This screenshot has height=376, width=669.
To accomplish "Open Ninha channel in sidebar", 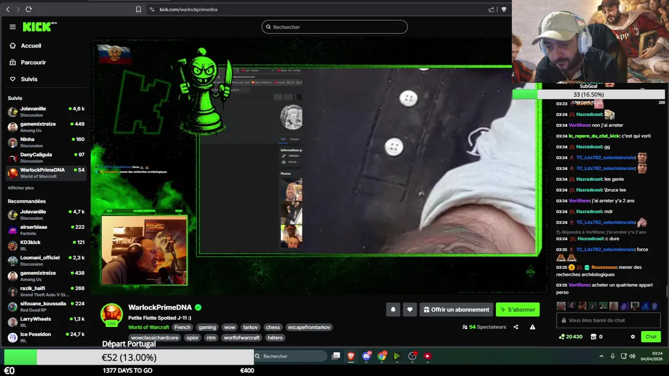I will tap(46, 142).
